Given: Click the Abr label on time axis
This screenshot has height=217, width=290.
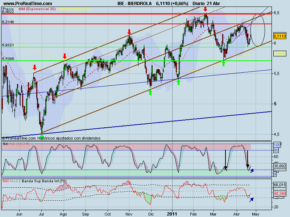Looking at the screenshot, I should pyautogui.click(x=236, y=214).
